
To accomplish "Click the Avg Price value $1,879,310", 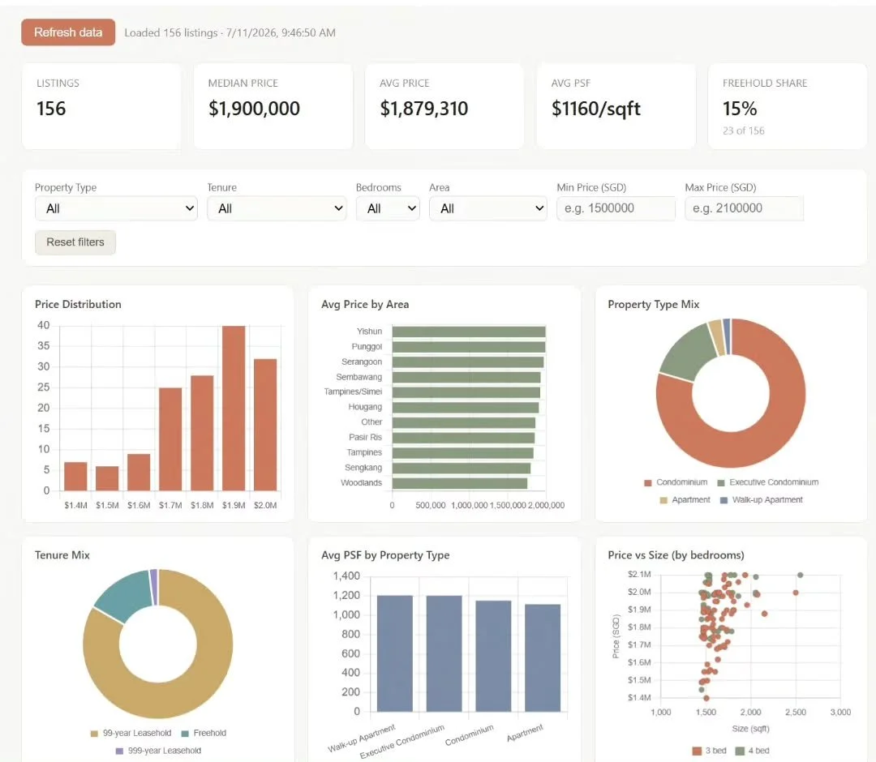I will (424, 109).
